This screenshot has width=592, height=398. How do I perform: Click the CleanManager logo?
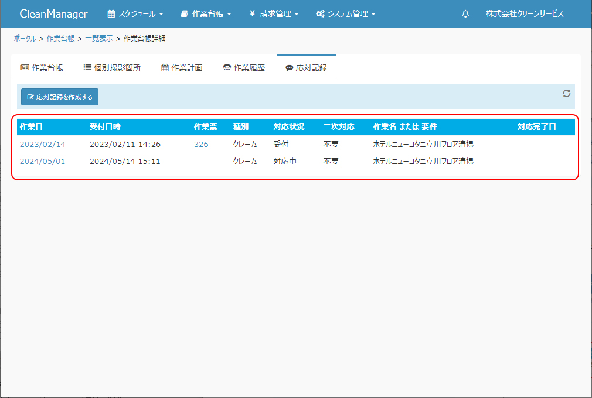click(x=53, y=14)
